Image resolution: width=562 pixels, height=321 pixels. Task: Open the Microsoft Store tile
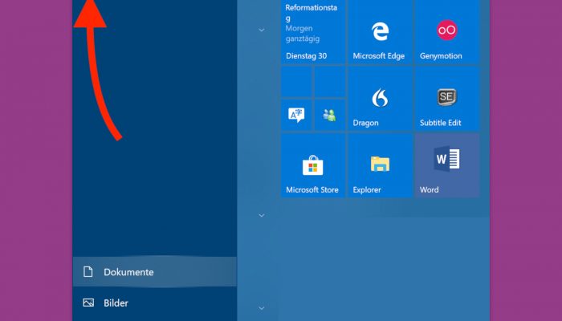(x=313, y=165)
